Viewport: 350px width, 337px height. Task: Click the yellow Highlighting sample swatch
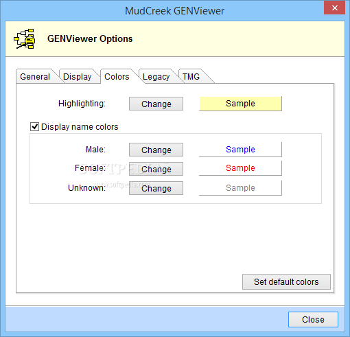click(240, 104)
